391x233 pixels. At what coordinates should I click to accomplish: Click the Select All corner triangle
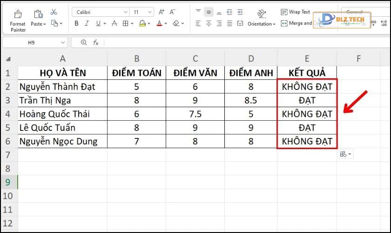tap(8, 59)
